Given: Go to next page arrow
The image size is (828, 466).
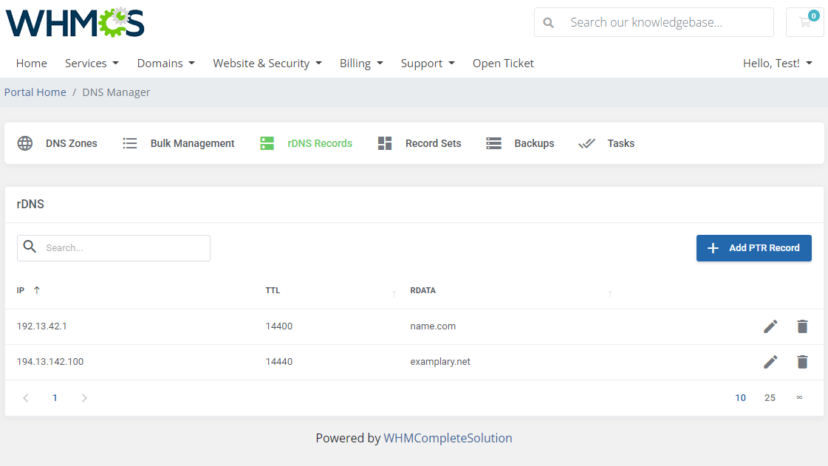Looking at the screenshot, I should point(84,398).
